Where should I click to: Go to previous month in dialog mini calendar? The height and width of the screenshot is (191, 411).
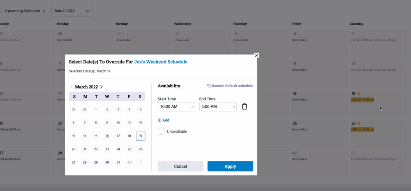72,87
